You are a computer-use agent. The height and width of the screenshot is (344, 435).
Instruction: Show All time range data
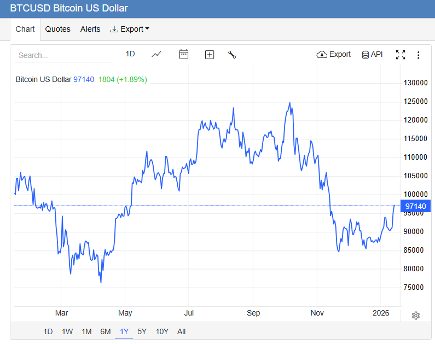182,331
